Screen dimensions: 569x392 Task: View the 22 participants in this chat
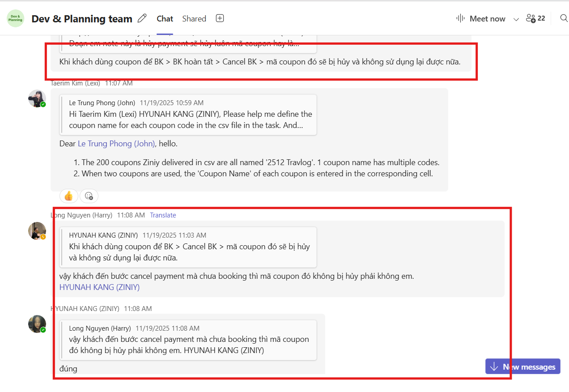535,18
